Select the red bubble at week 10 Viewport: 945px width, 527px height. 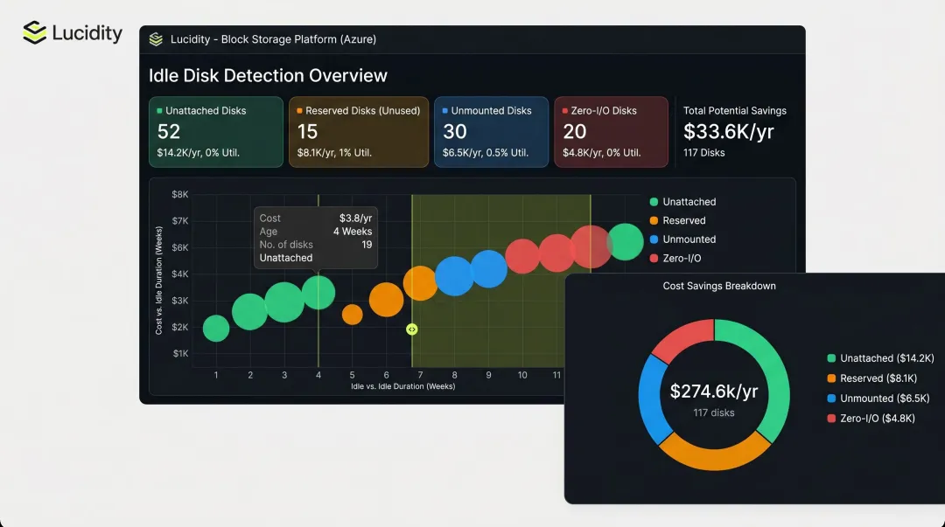(522, 256)
